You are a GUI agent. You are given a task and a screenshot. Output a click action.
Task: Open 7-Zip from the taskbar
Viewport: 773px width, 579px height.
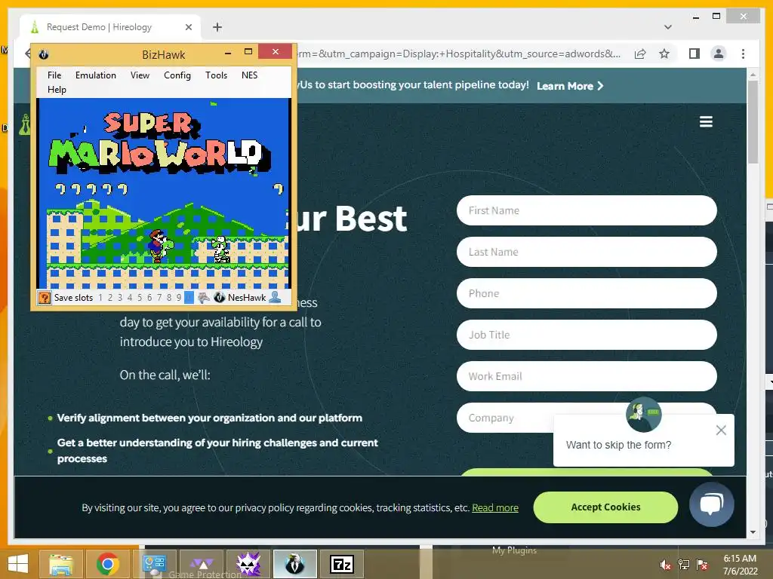coord(342,564)
